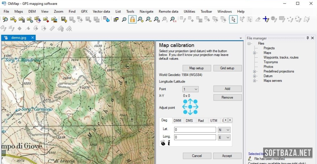Expand the Maps node in File manager
Viewport: 317px width, 164px height.
tap(254, 53)
